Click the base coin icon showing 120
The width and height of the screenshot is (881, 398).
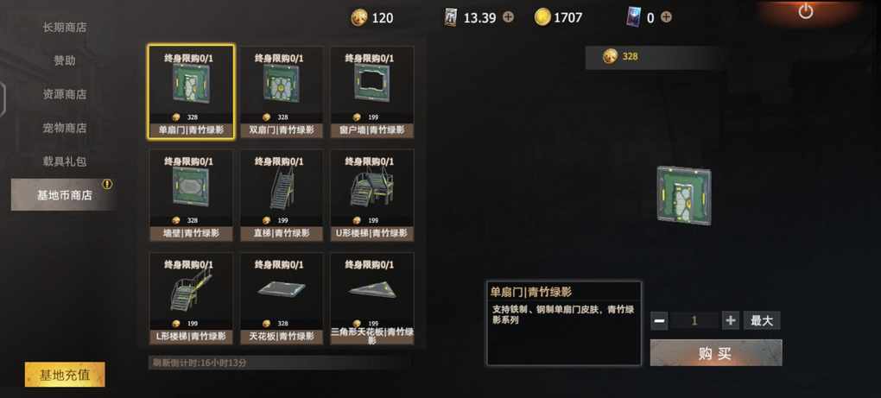359,17
